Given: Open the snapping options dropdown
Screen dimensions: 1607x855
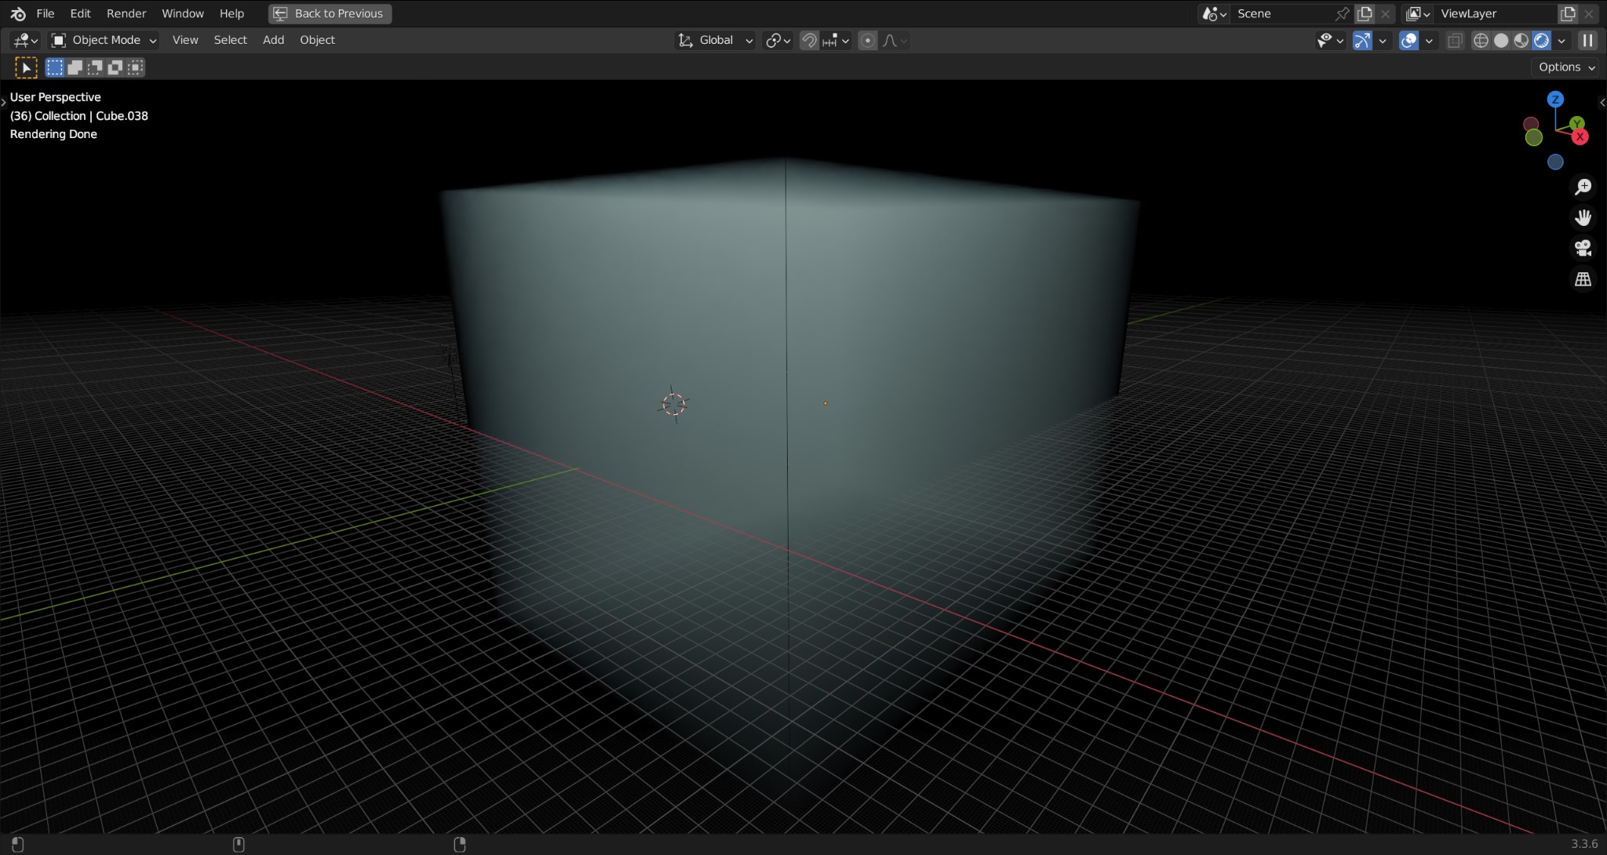Looking at the screenshot, I should [x=836, y=40].
